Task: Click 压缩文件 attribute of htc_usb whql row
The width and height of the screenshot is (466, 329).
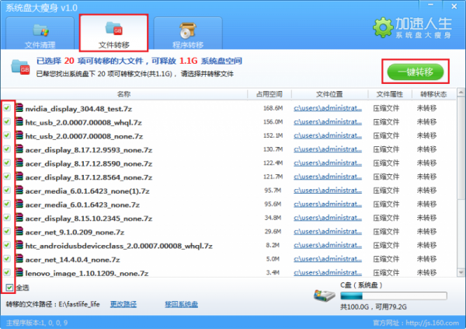Action: click(386, 122)
